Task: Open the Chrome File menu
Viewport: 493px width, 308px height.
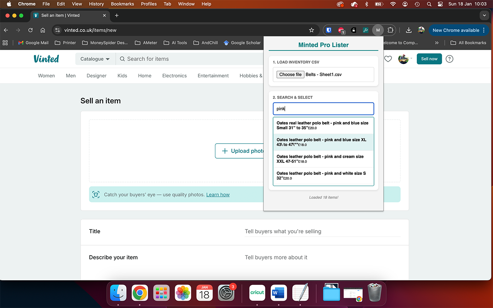Action: 46,4
